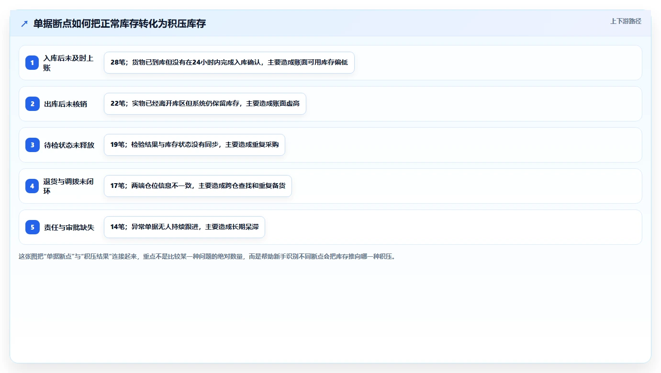Click the 上下游路径 label

coord(626,21)
